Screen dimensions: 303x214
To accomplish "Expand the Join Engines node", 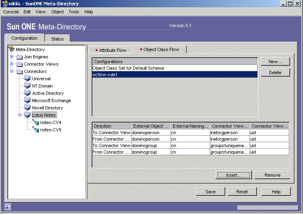I will tap(11, 57).
